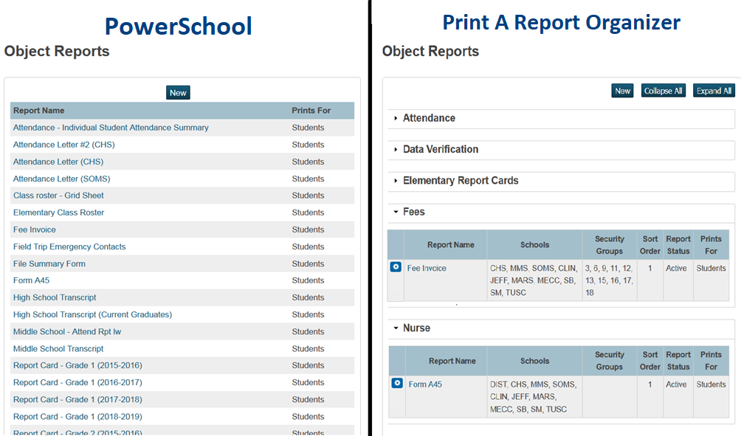Click the gear icon beside Form A45
The height and width of the screenshot is (436, 744).
pos(396,384)
